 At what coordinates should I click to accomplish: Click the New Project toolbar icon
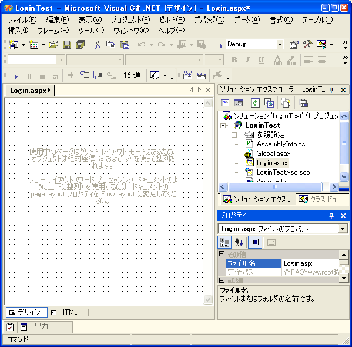click(x=14, y=45)
